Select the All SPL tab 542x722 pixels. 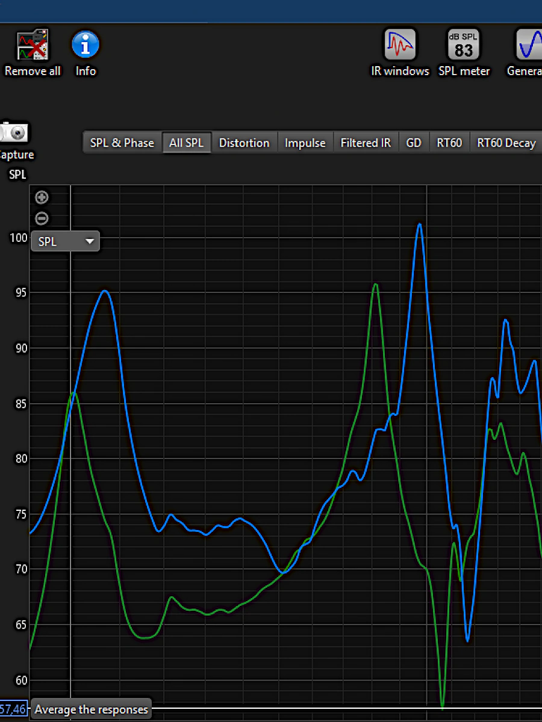click(187, 143)
